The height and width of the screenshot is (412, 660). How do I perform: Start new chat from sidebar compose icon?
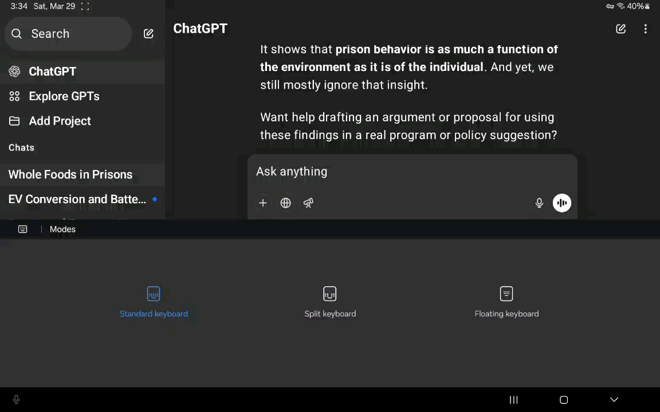click(x=148, y=34)
